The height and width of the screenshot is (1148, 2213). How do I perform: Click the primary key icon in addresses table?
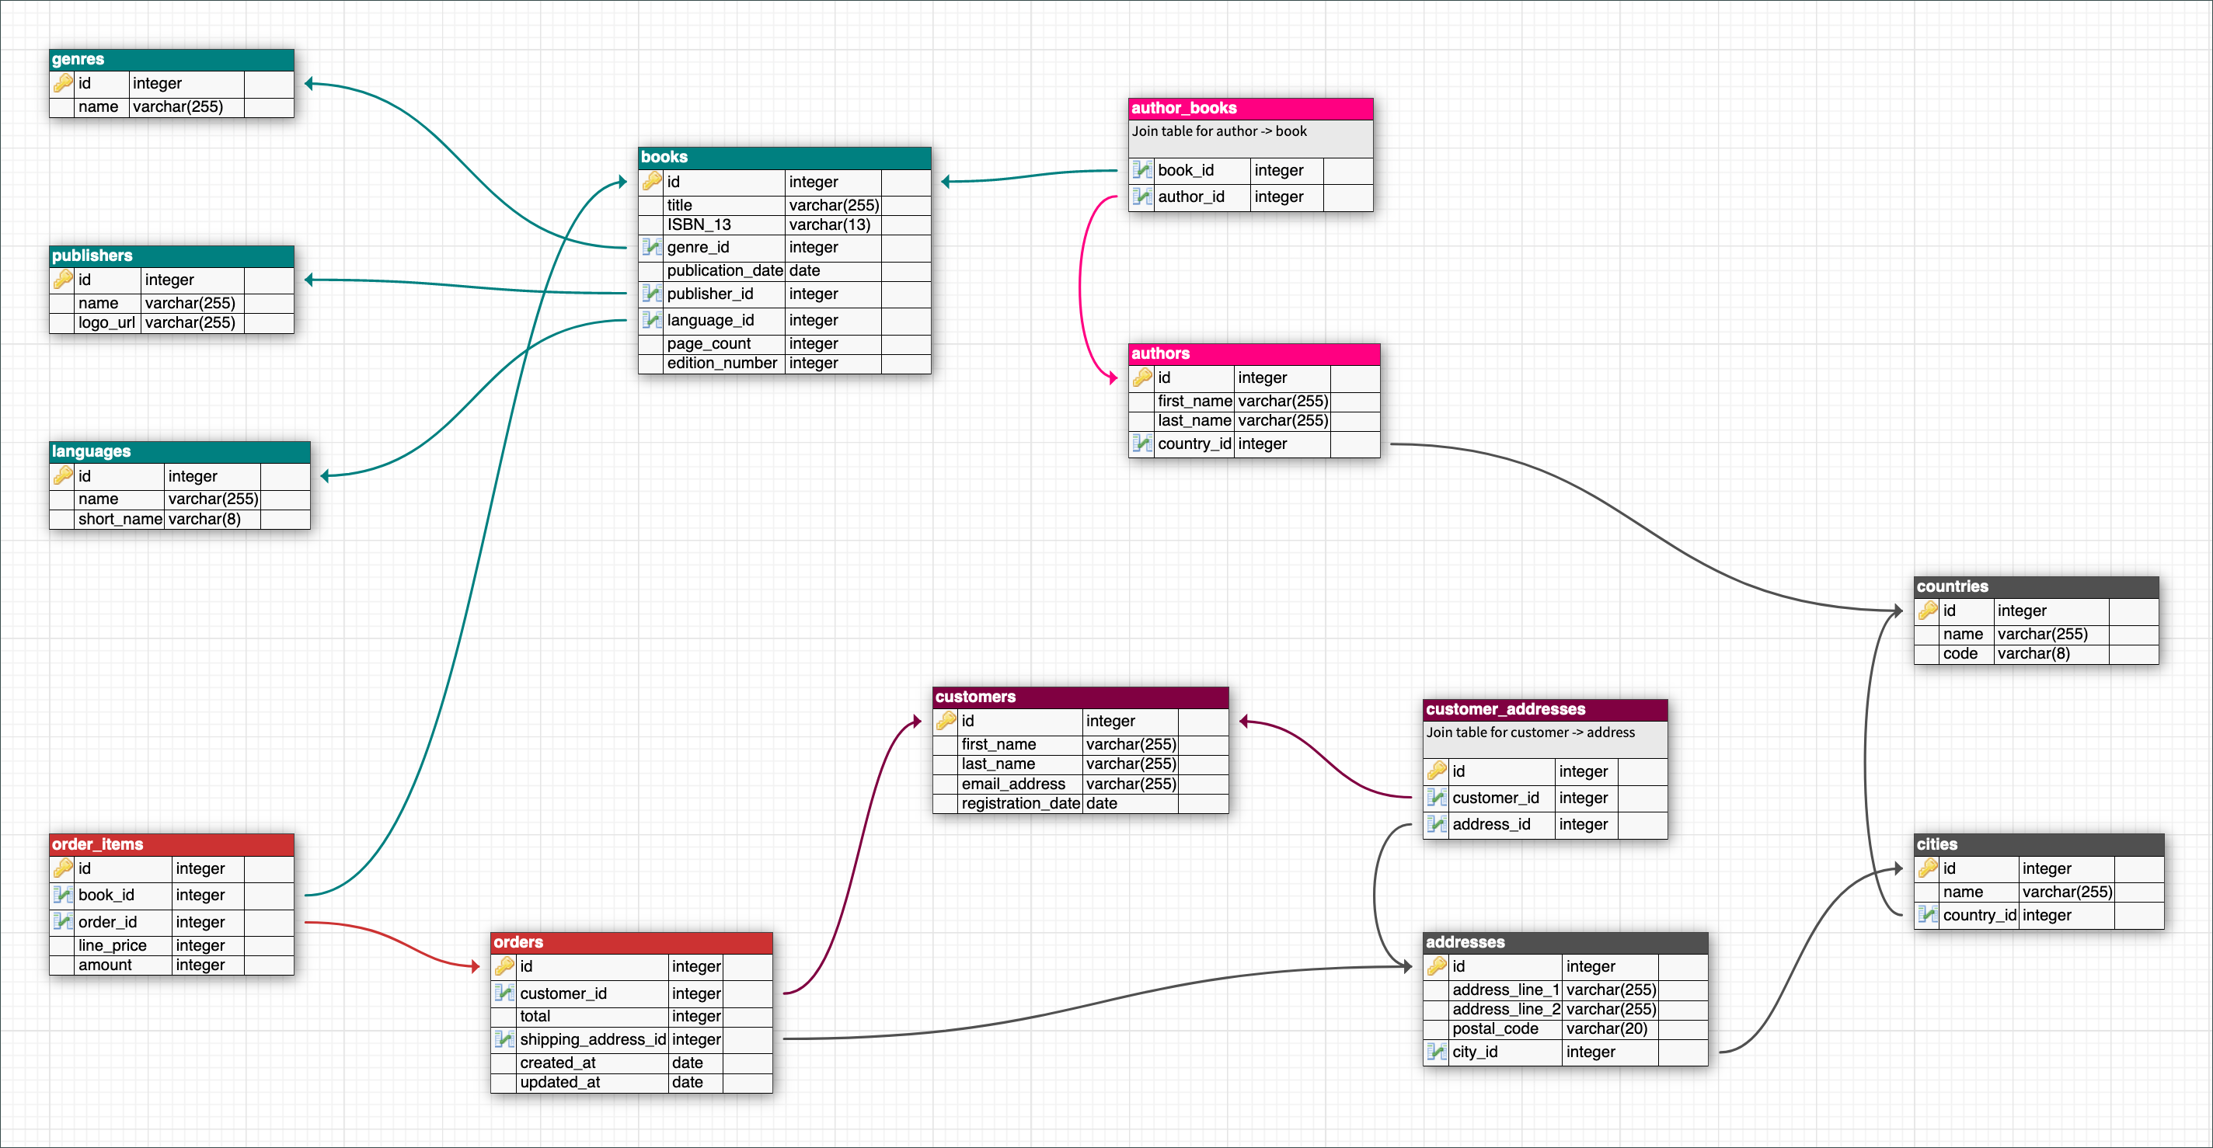(1437, 966)
